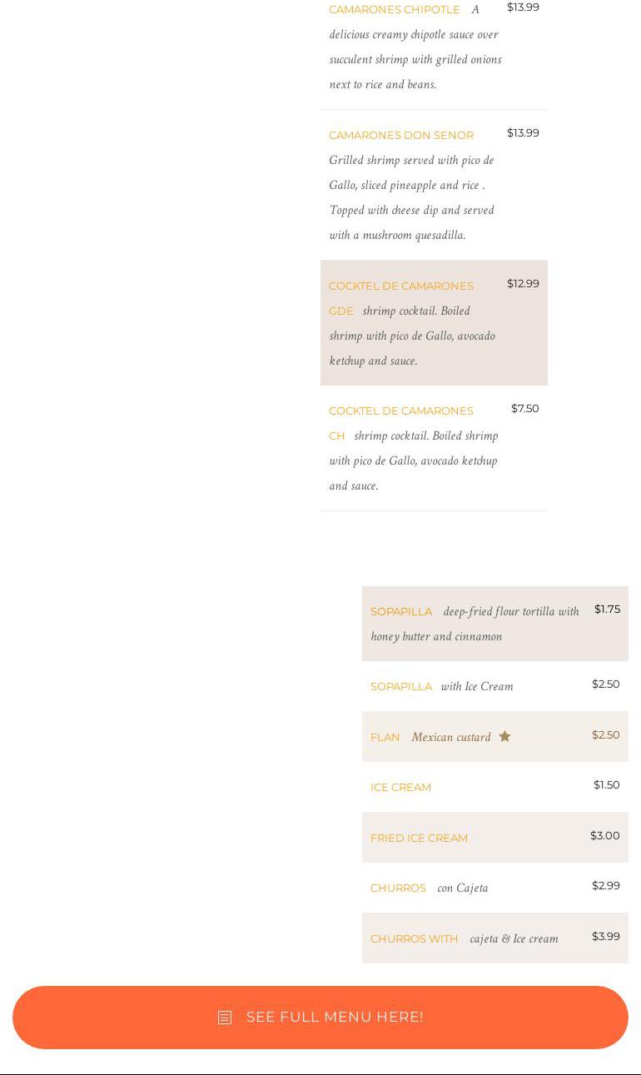Click the $7.50 small shrimp cocktail price
The image size is (641, 1075).
[x=524, y=409]
